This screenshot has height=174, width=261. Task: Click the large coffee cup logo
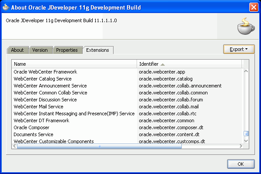coord(246,26)
